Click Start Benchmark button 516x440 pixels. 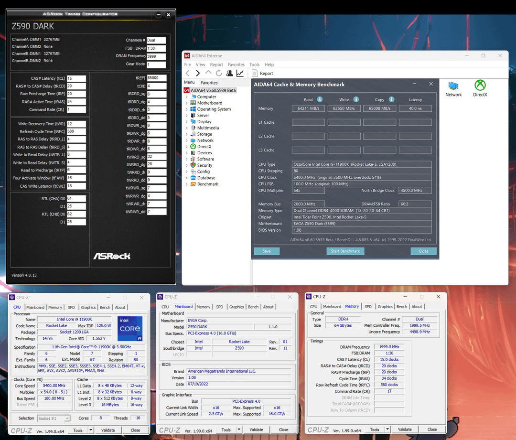pos(345,251)
